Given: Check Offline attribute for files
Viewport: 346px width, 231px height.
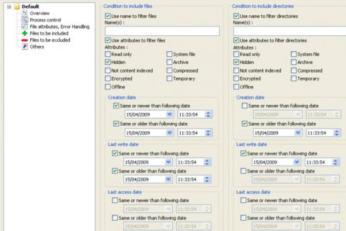Looking at the screenshot, I should (x=108, y=87).
